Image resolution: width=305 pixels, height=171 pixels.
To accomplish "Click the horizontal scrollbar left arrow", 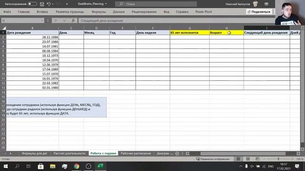I will [187, 153].
